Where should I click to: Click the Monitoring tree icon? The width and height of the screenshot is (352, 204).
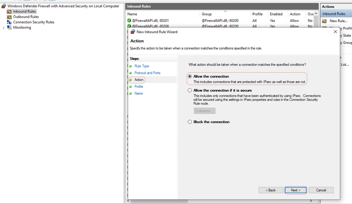pyautogui.click(x=9, y=28)
